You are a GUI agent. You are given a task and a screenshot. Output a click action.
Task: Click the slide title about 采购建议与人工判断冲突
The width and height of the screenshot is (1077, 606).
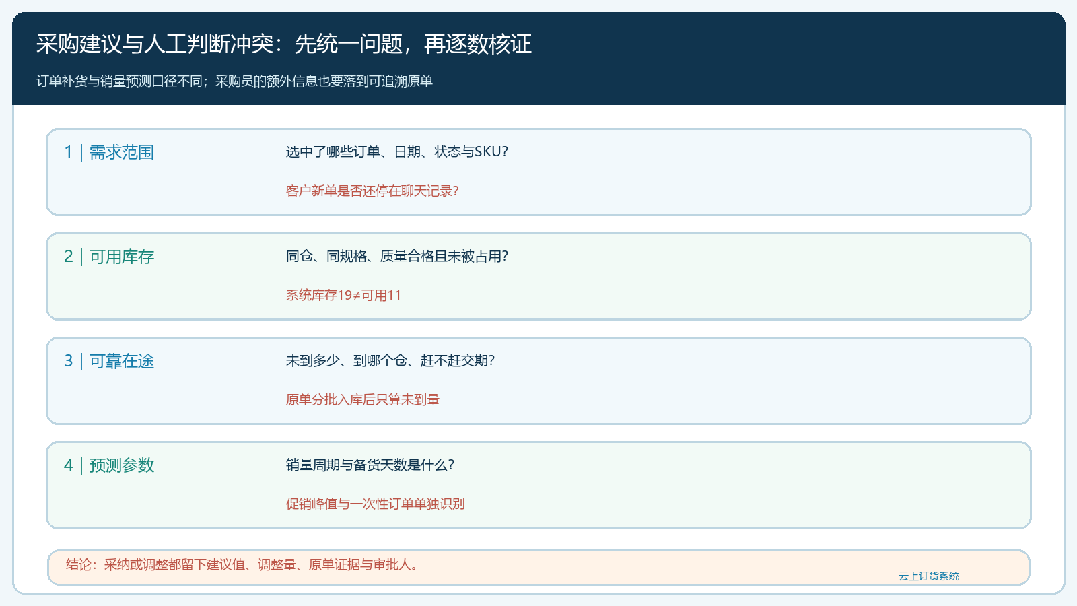[x=283, y=44]
